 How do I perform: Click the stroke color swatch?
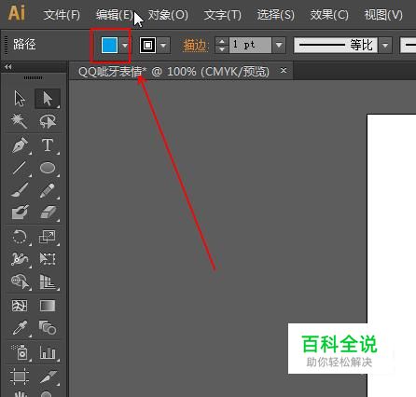(147, 46)
